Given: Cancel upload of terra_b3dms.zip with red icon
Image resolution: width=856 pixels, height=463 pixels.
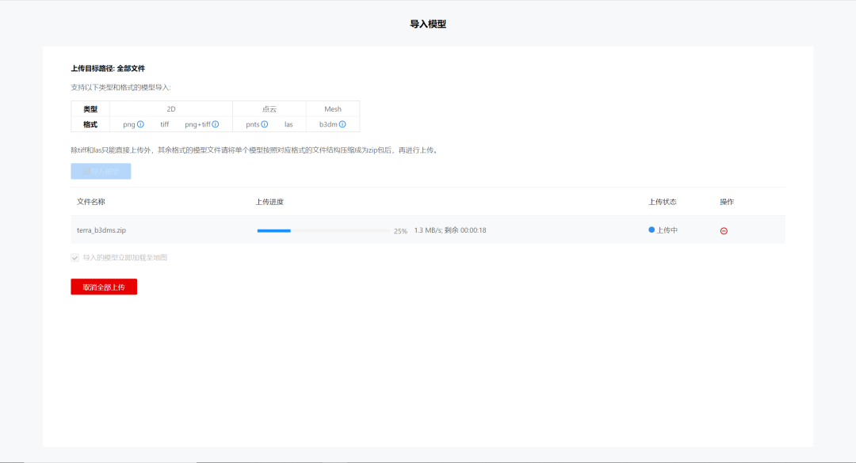Looking at the screenshot, I should point(724,230).
